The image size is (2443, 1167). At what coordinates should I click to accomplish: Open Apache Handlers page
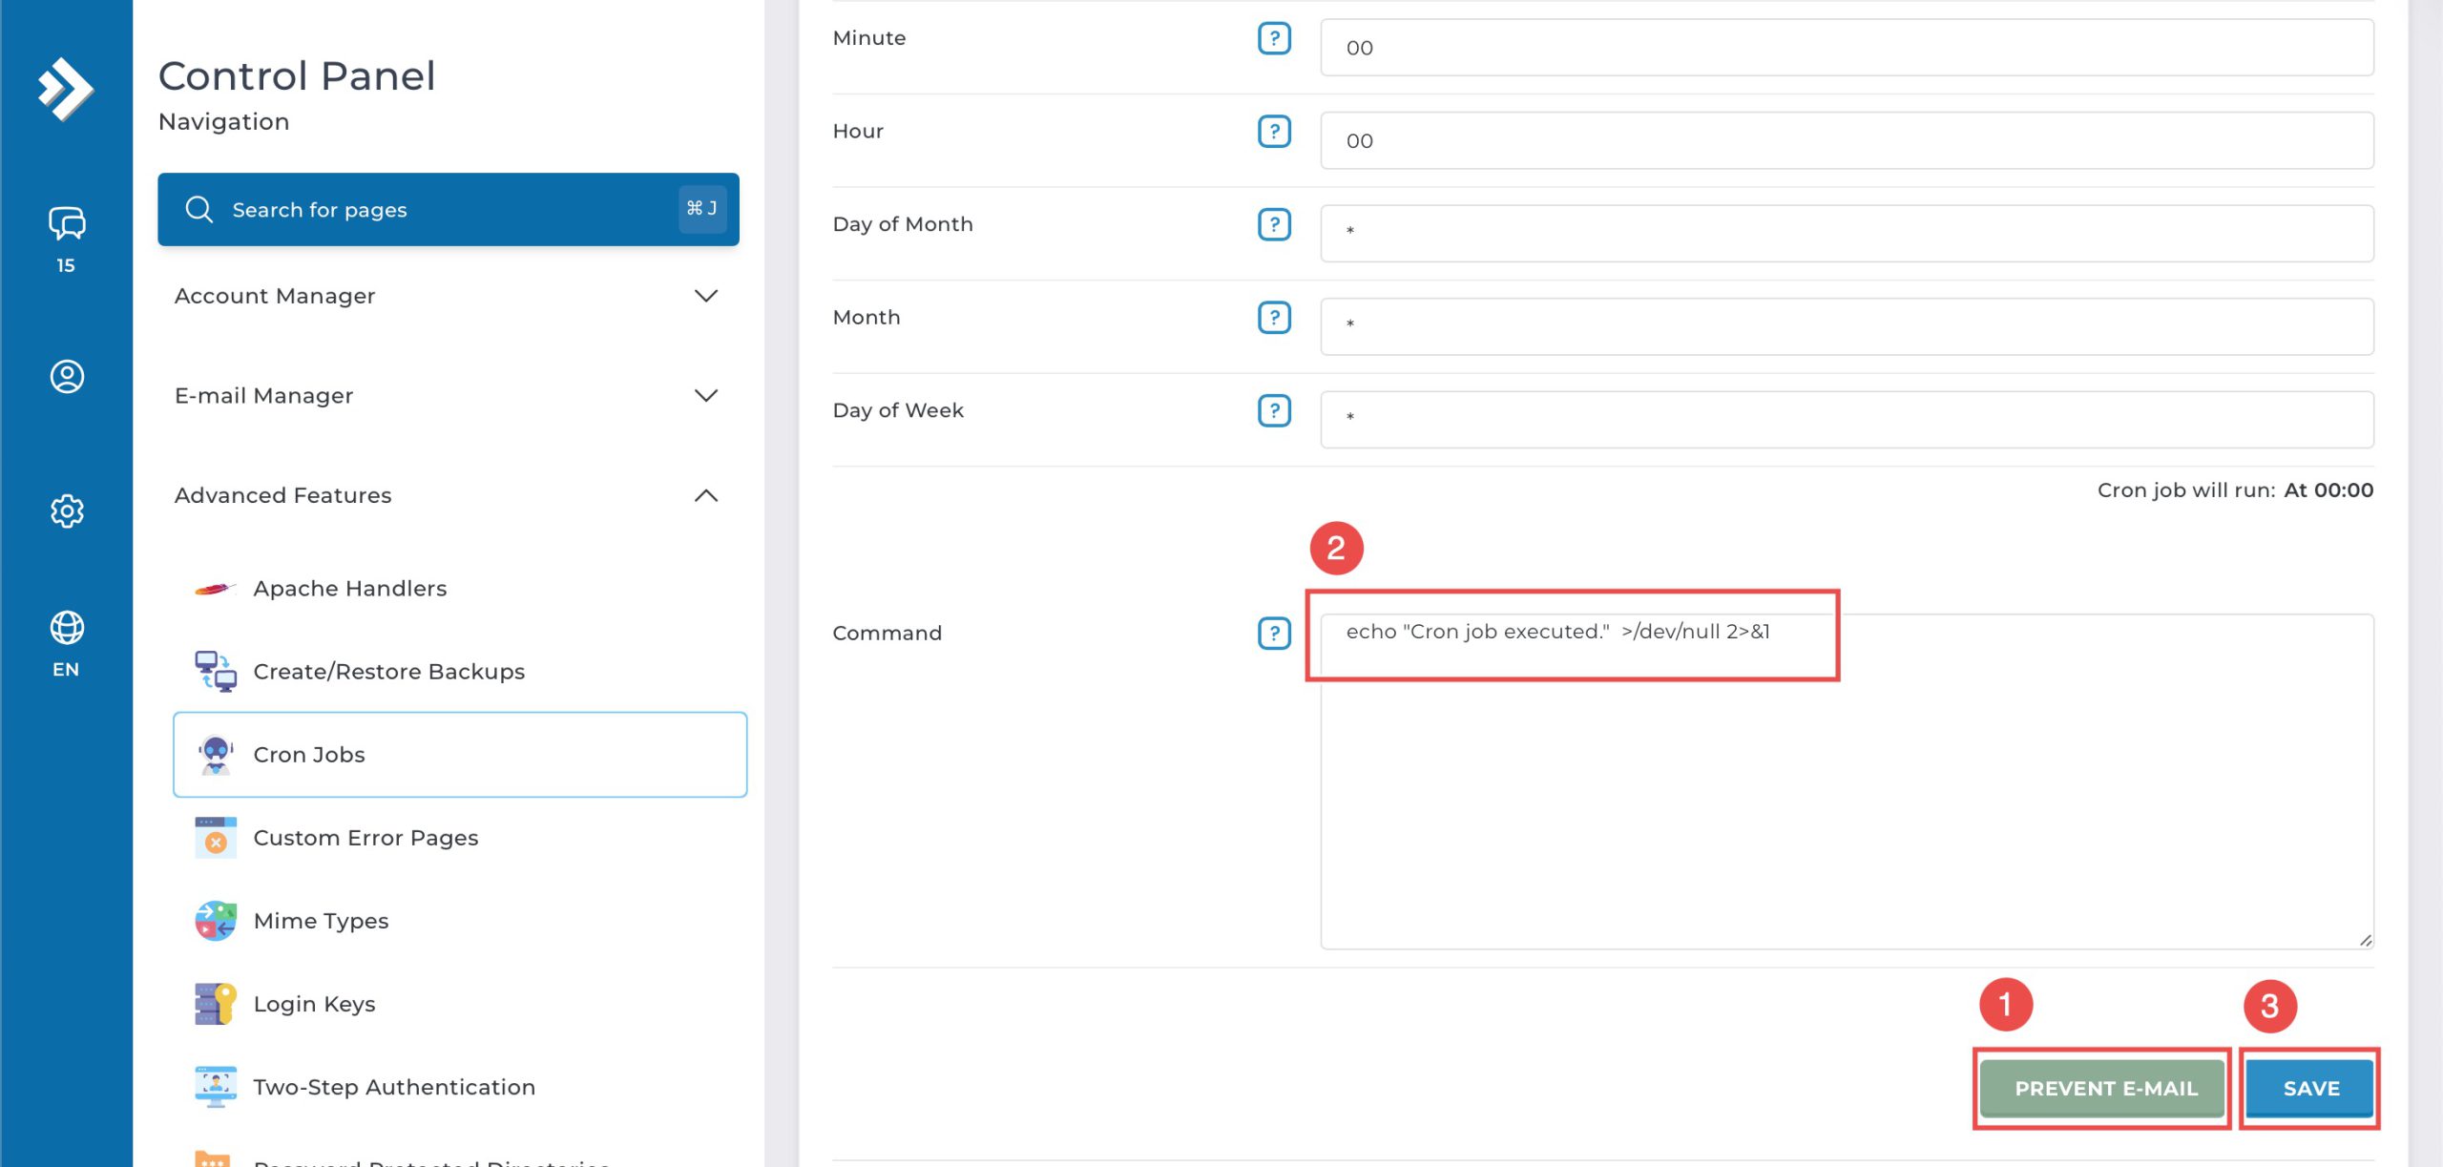coord(349,589)
